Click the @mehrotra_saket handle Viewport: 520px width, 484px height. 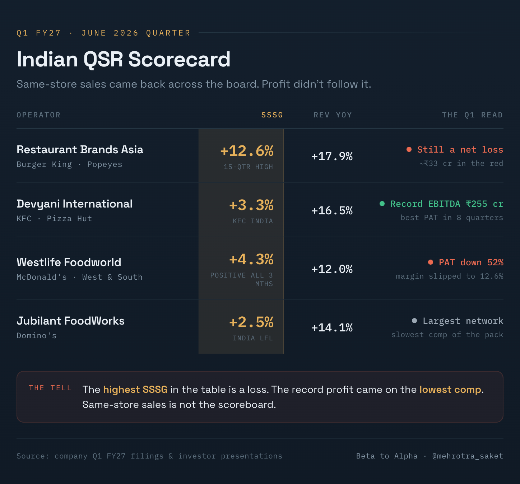pyautogui.click(x=468, y=456)
